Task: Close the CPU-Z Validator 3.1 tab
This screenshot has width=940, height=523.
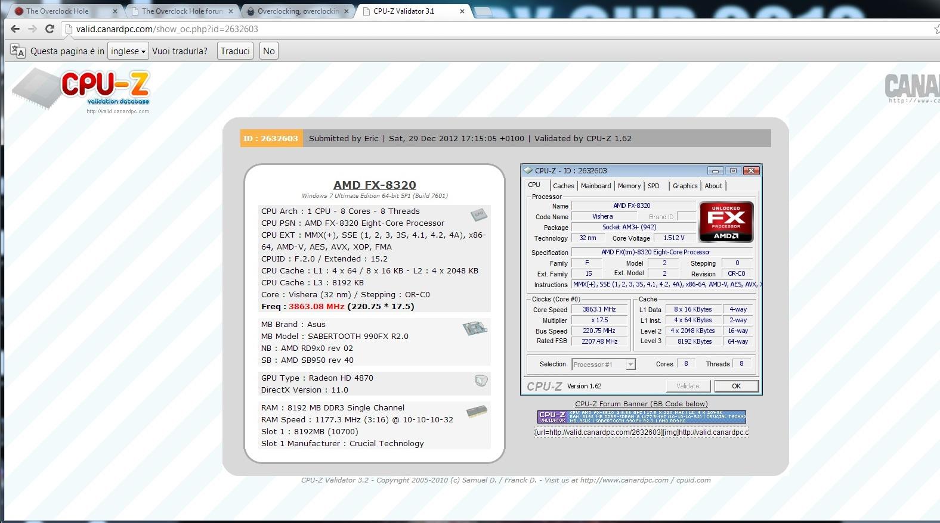Action: pos(462,11)
